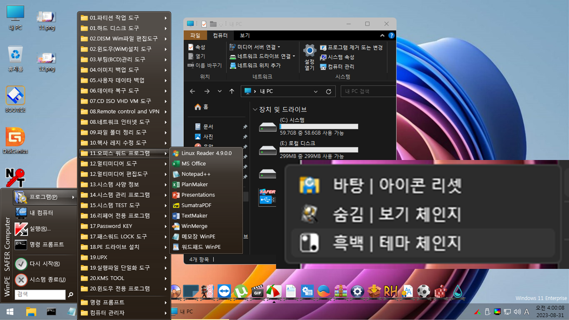The height and width of the screenshot is (320, 569).
Task: Open the orange-blue browser dock icon
Action: tap(324, 291)
